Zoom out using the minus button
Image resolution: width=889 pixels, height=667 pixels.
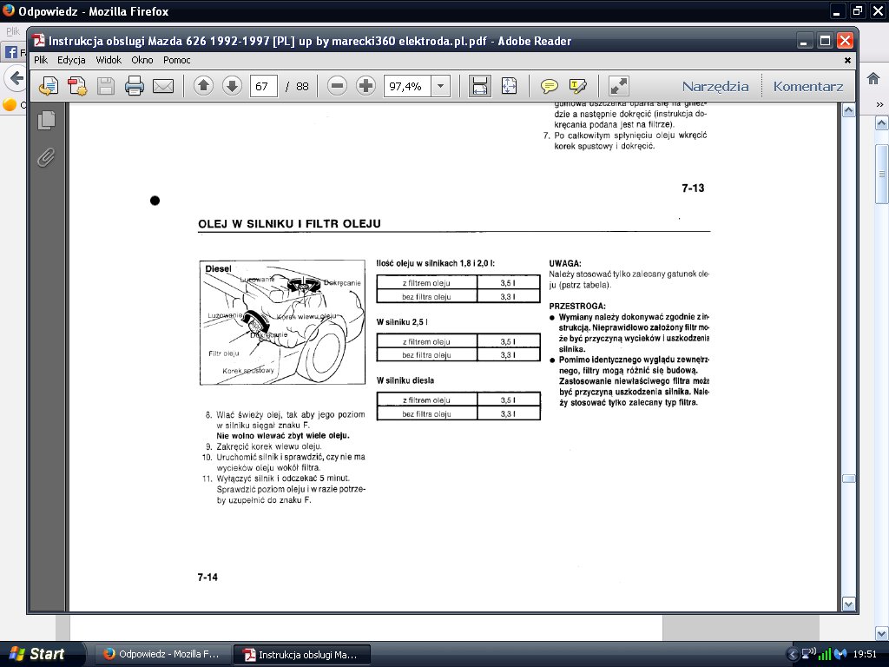[338, 86]
